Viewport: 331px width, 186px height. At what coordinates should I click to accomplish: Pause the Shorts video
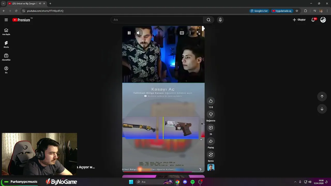point(129,33)
